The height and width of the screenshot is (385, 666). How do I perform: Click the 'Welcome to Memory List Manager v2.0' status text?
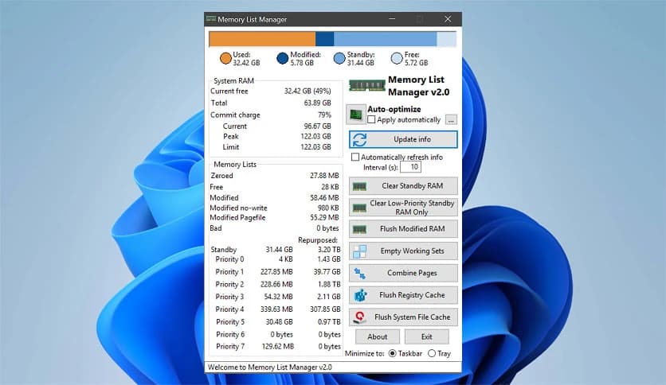coord(270,367)
